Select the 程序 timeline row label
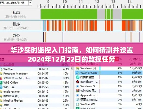 coord(16,24)
